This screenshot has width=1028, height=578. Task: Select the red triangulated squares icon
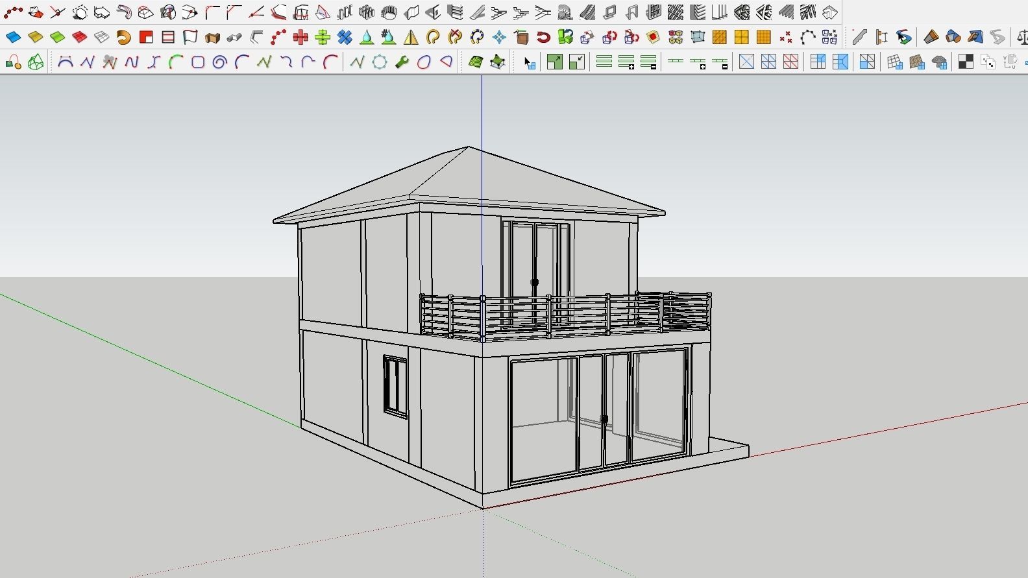790,62
